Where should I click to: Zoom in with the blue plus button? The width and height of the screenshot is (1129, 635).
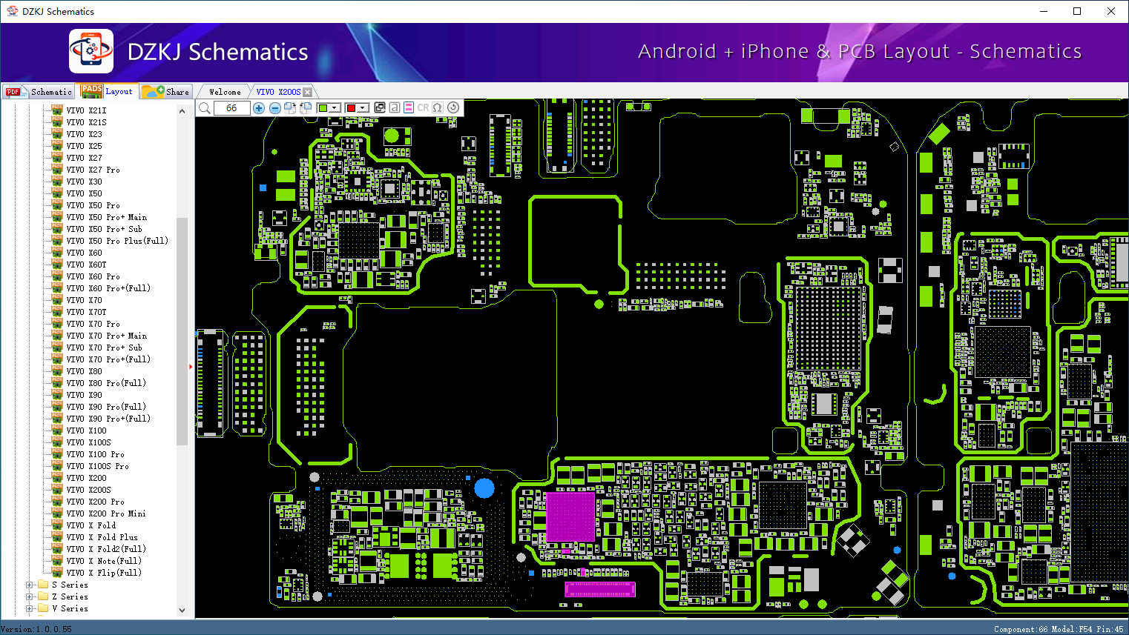[259, 108]
